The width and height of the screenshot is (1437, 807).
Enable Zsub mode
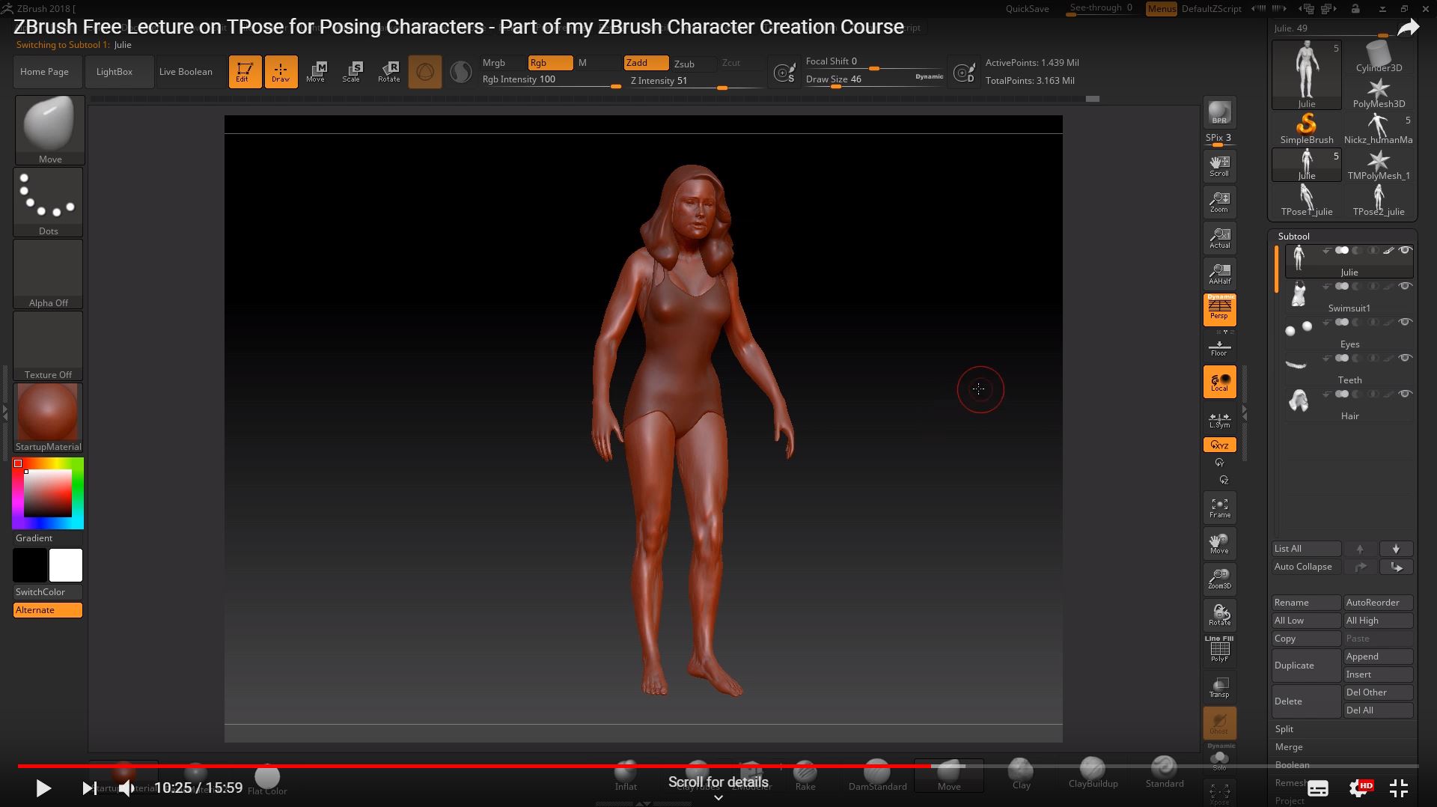693,64
